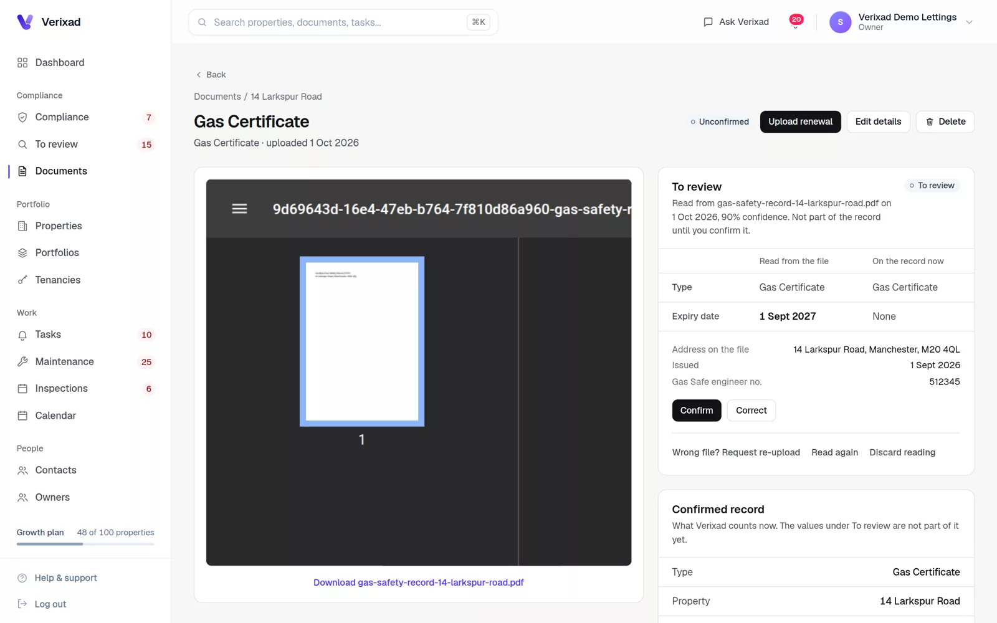Viewport: 997px width, 623px height.
Task: Click the Log out icon
Action: click(x=22, y=604)
